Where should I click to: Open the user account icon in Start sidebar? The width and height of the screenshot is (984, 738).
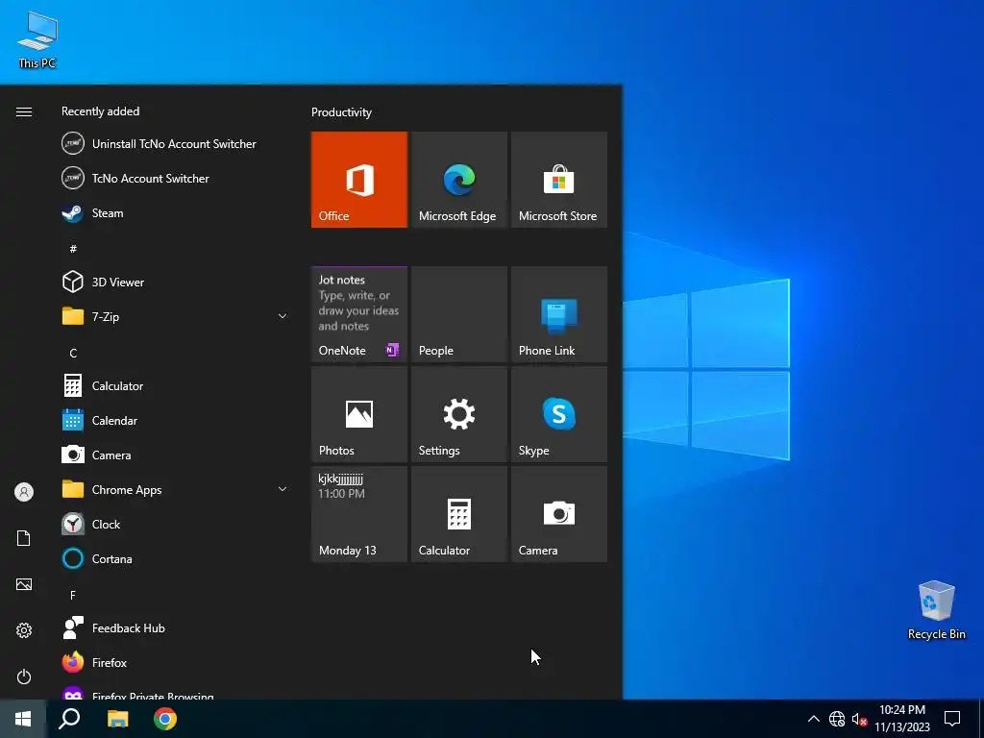click(x=24, y=492)
